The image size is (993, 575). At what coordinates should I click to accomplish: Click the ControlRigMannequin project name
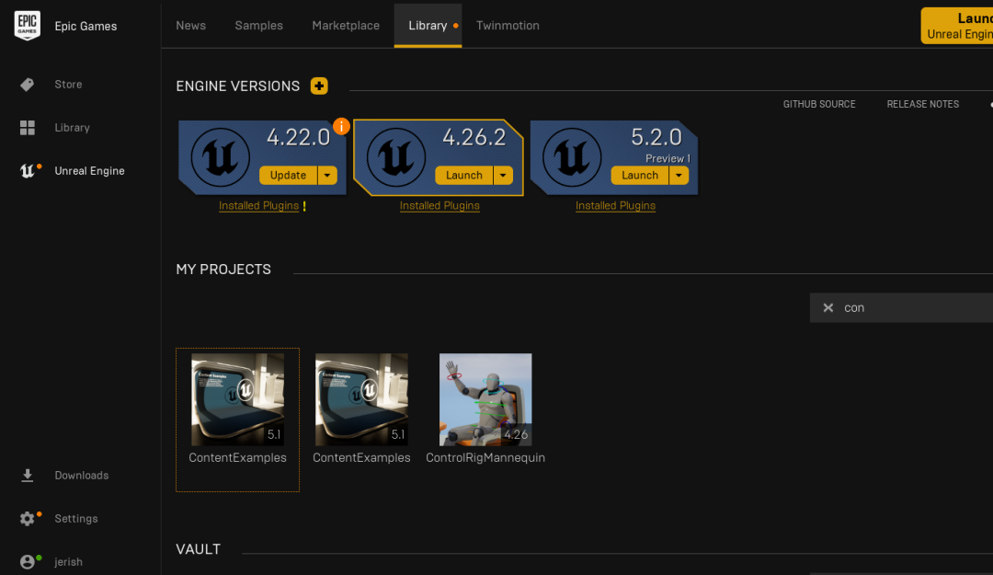[485, 458]
